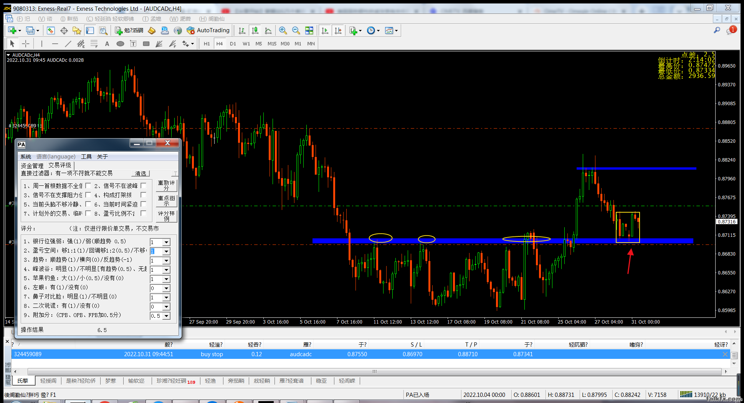This screenshot has width=744, height=403.
Task: Select the crosshair tool
Action: pyautogui.click(x=25, y=43)
